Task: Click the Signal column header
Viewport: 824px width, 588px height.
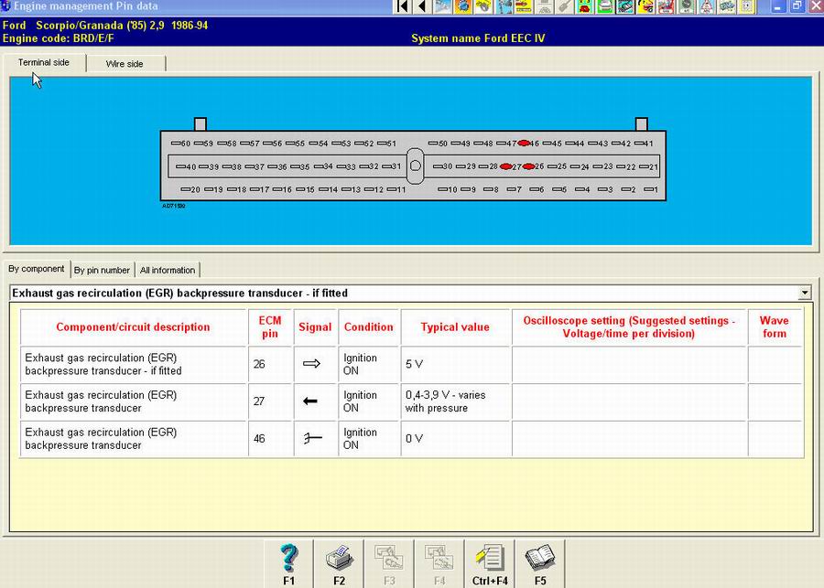Action: click(315, 327)
